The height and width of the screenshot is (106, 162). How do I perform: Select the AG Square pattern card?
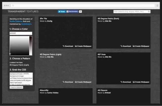point(124,96)
